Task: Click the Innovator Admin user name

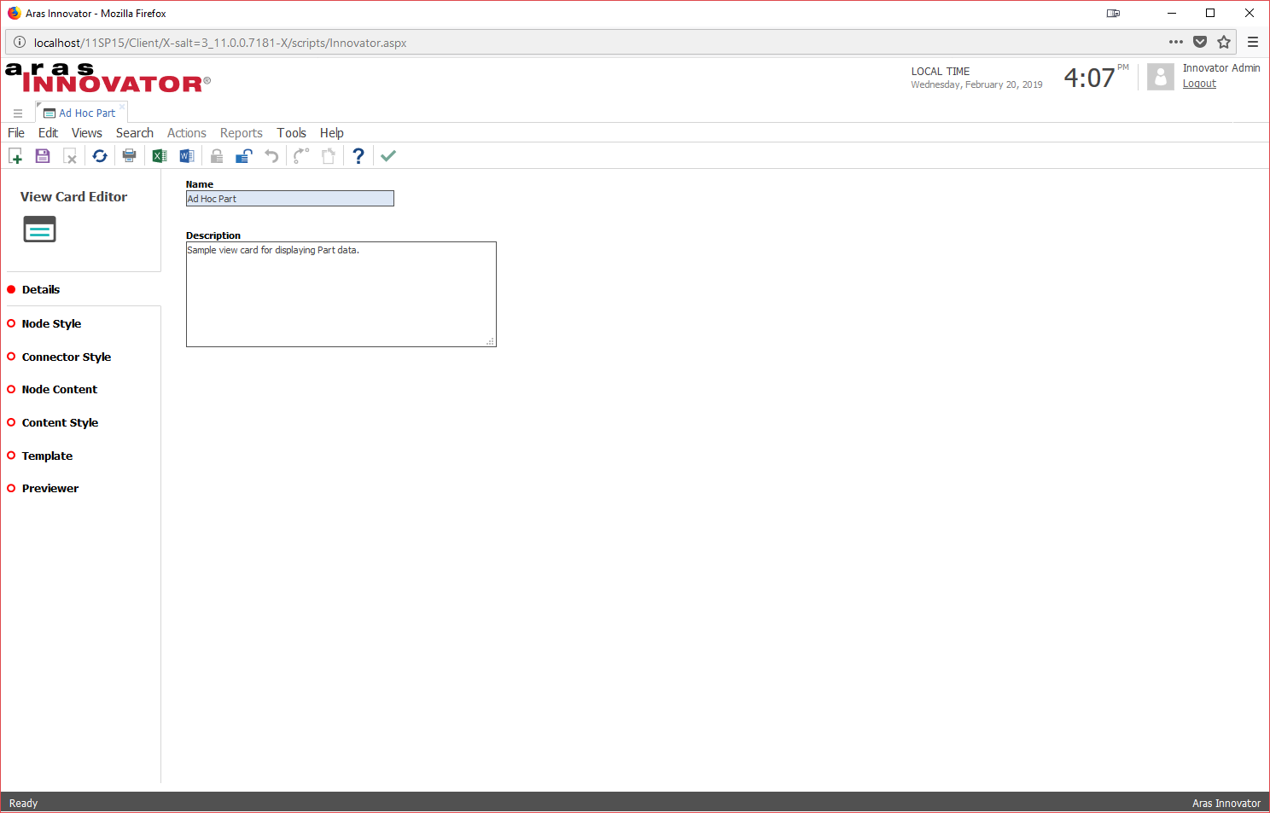Action: (1221, 68)
